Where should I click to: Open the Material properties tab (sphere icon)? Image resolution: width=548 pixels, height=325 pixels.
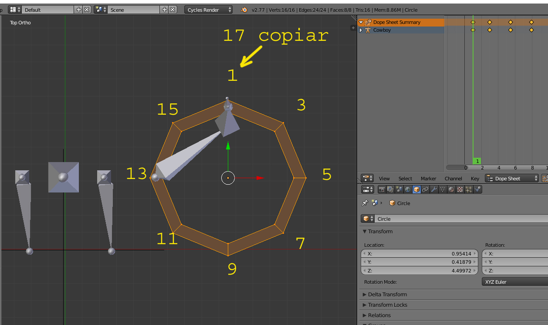451,189
